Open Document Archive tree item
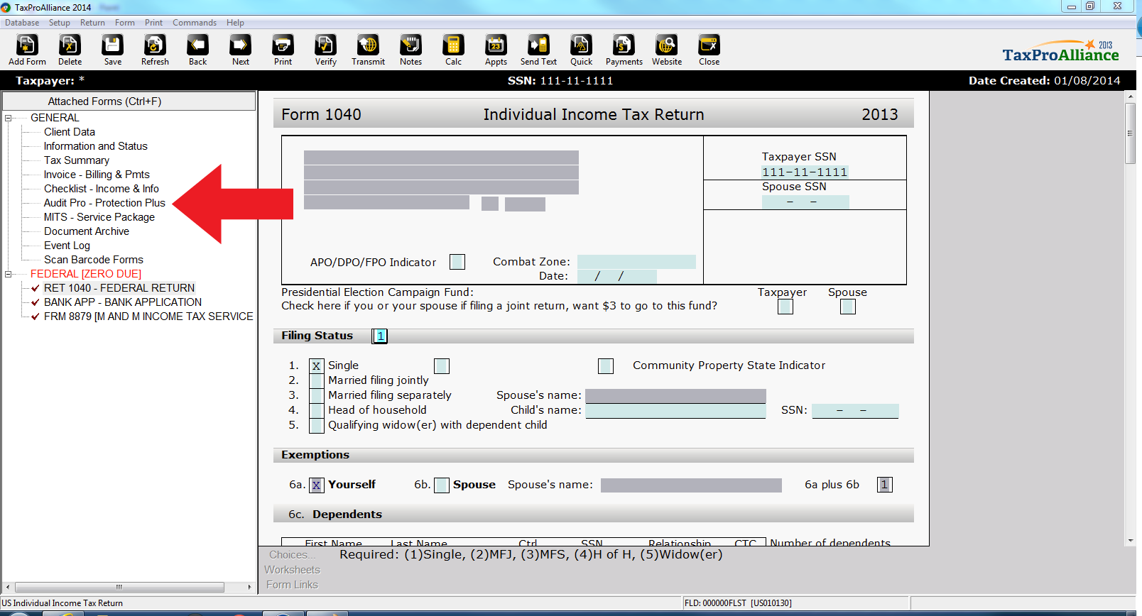 [x=87, y=231]
